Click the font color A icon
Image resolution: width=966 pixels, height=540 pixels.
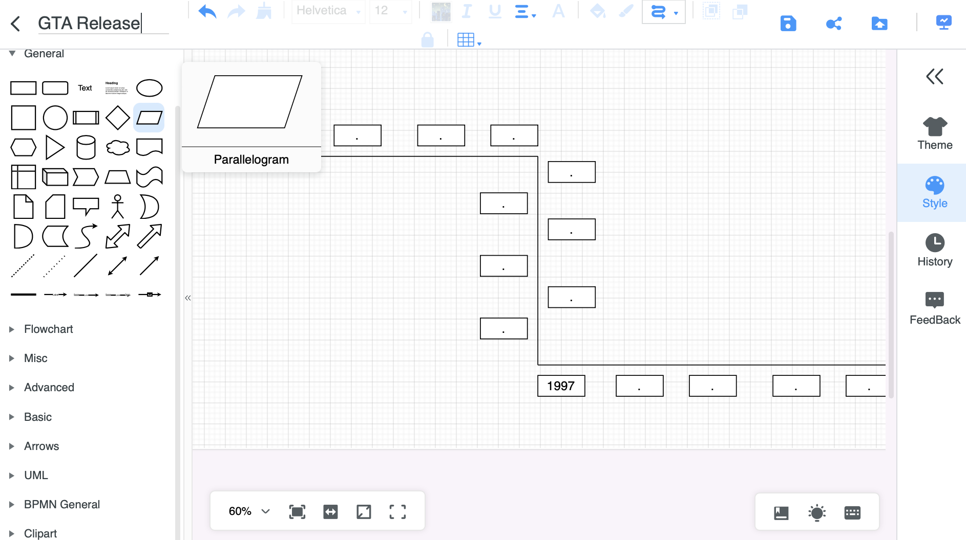(x=558, y=11)
